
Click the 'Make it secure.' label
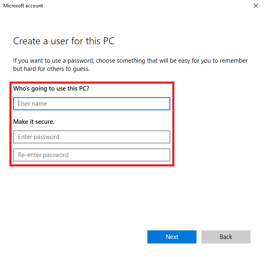34,122
